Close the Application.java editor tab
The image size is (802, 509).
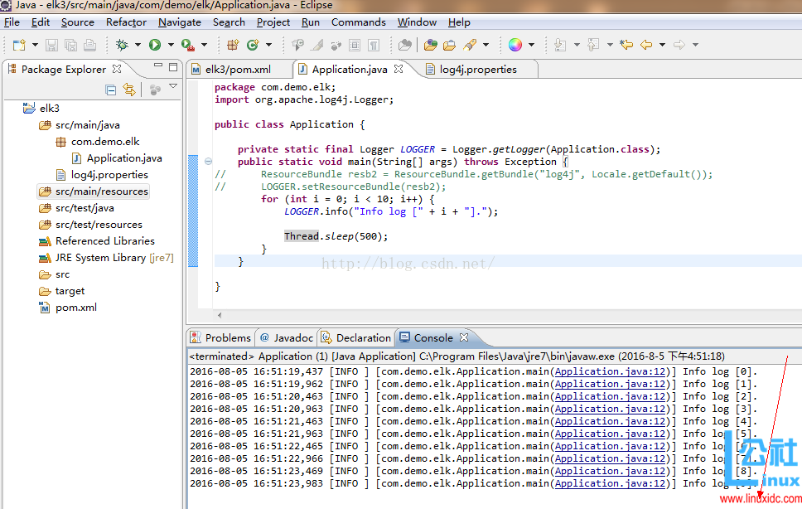[x=399, y=70]
